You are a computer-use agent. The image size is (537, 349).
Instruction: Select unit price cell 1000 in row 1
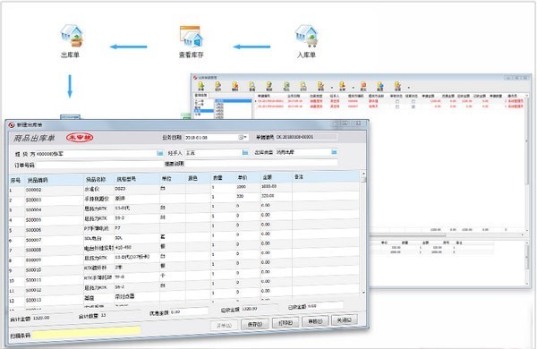247,187
